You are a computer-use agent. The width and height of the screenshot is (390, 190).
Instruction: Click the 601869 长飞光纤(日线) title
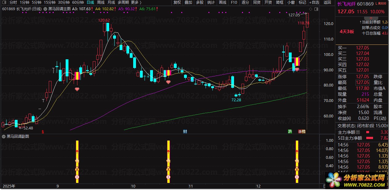click(x=22, y=9)
